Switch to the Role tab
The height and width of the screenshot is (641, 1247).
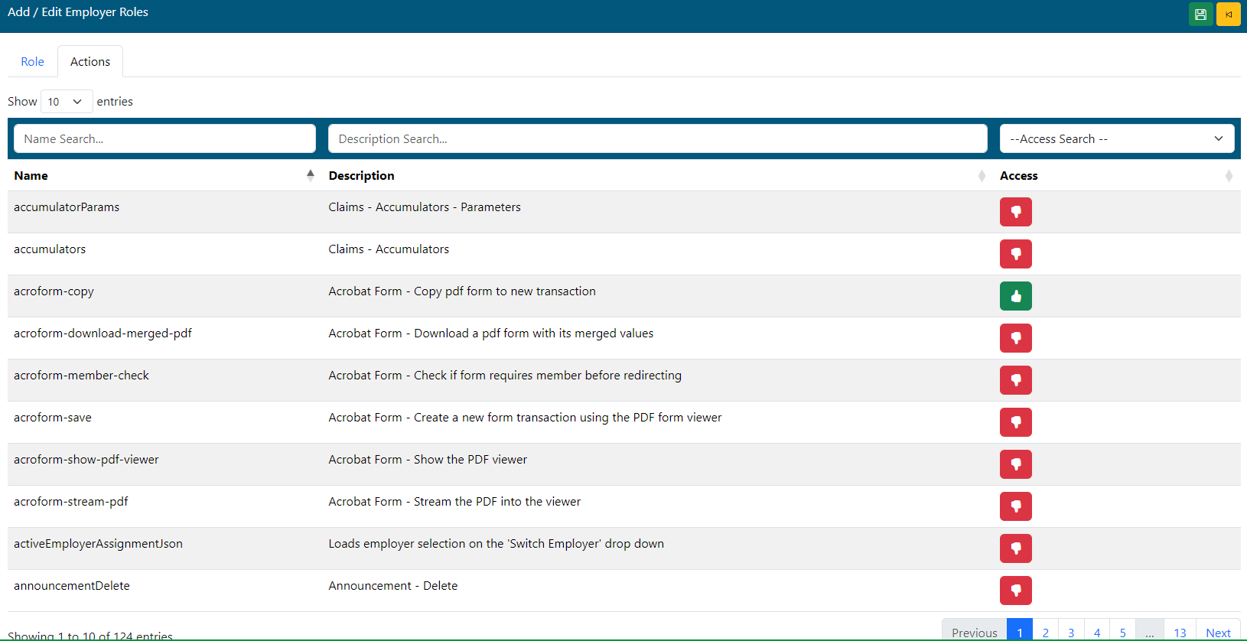click(32, 62)
